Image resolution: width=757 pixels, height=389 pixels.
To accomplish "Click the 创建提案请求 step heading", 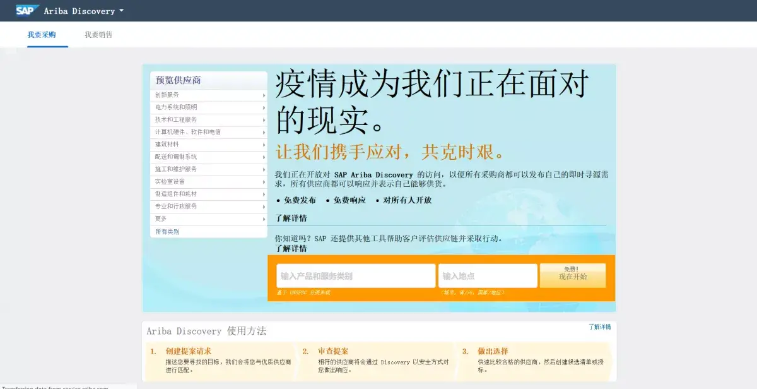I will pyautogui.click(x=189, y=351).
